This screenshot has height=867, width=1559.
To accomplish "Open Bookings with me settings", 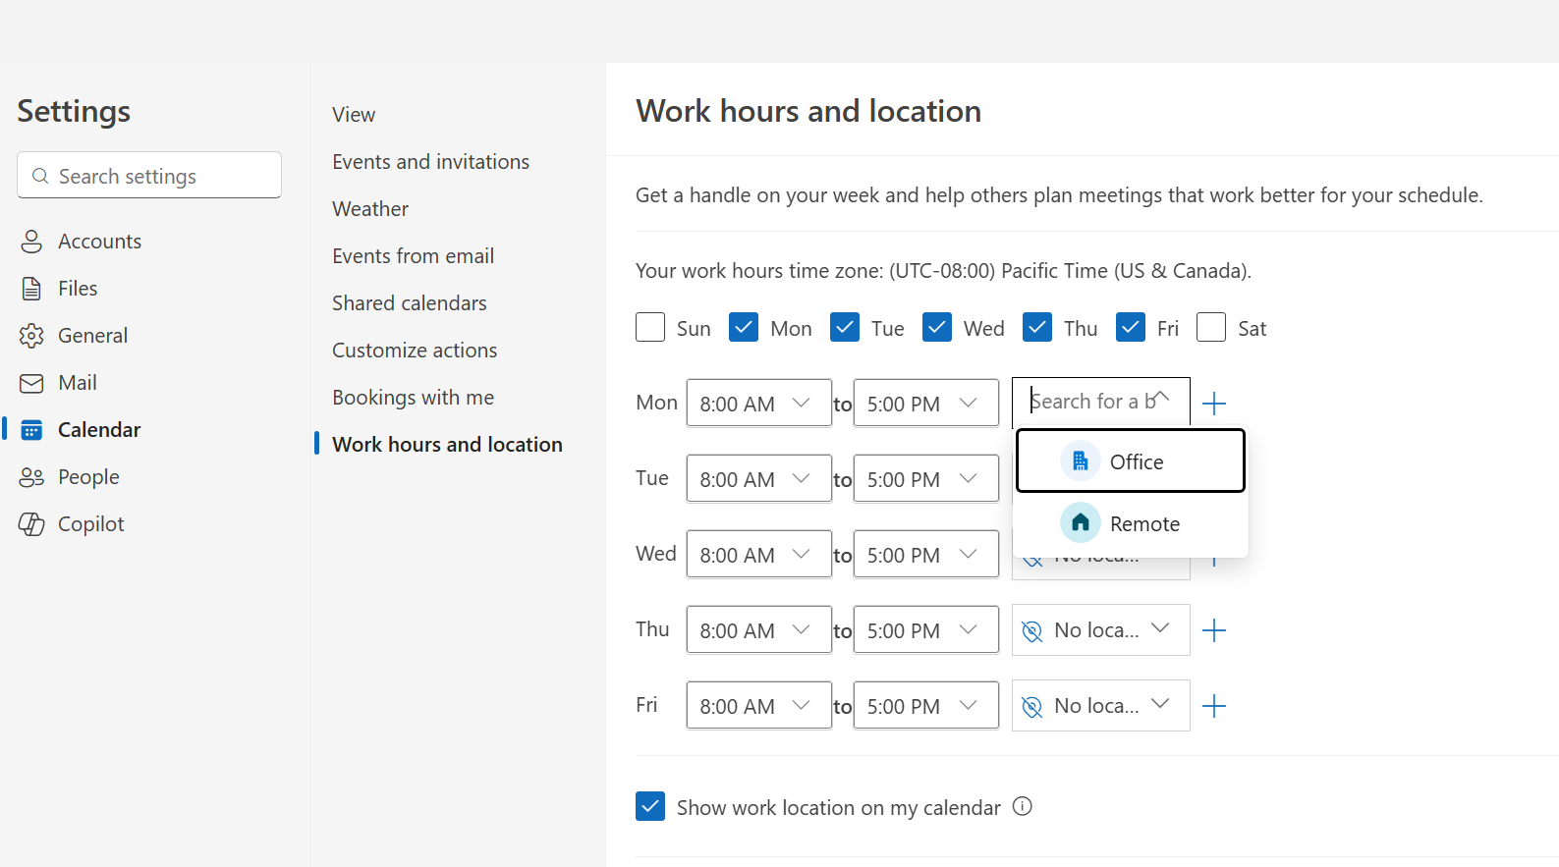I will (413, 398).
